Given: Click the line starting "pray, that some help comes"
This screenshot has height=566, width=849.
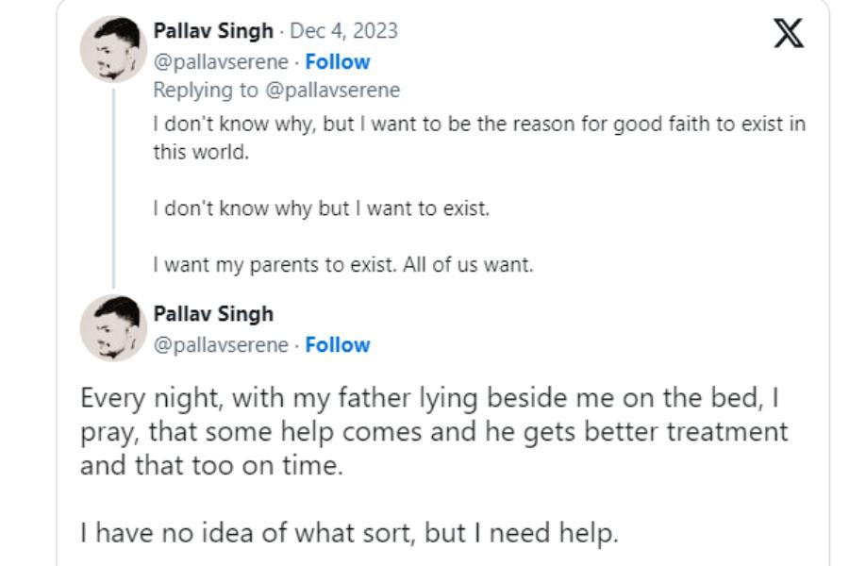Looking at the screenshot, I should click(433, 432).
